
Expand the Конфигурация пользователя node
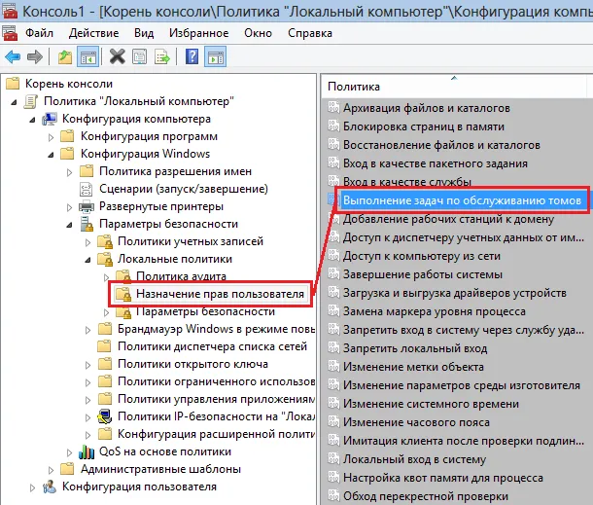pyautogui.click(x=32, y=487)
